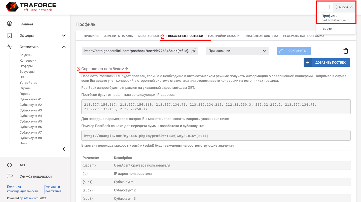Open Офферы statistics sub-item
This screenshot has width=361, height=202.
tap(26, 66)
